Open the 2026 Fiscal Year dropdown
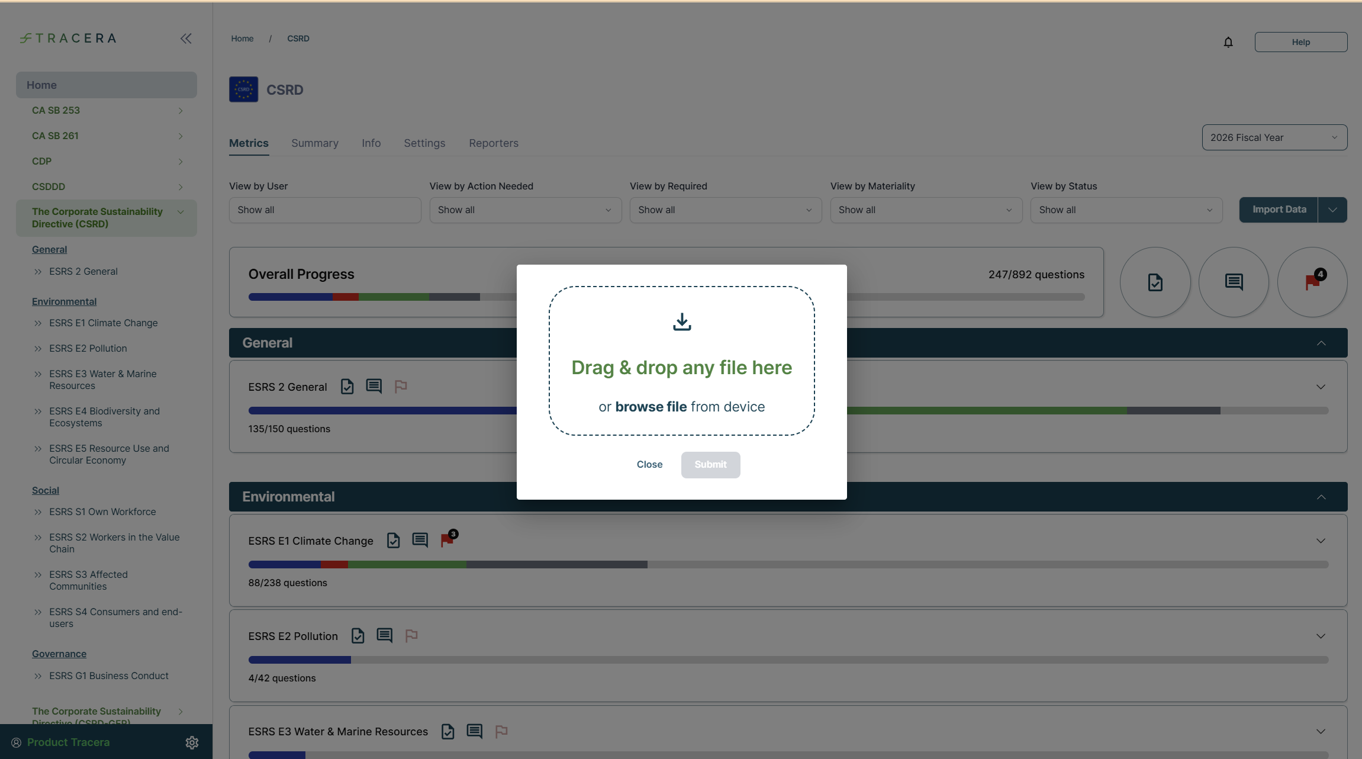The width and height of the screenshot is (1362, 759). [x=1274, y=137]
